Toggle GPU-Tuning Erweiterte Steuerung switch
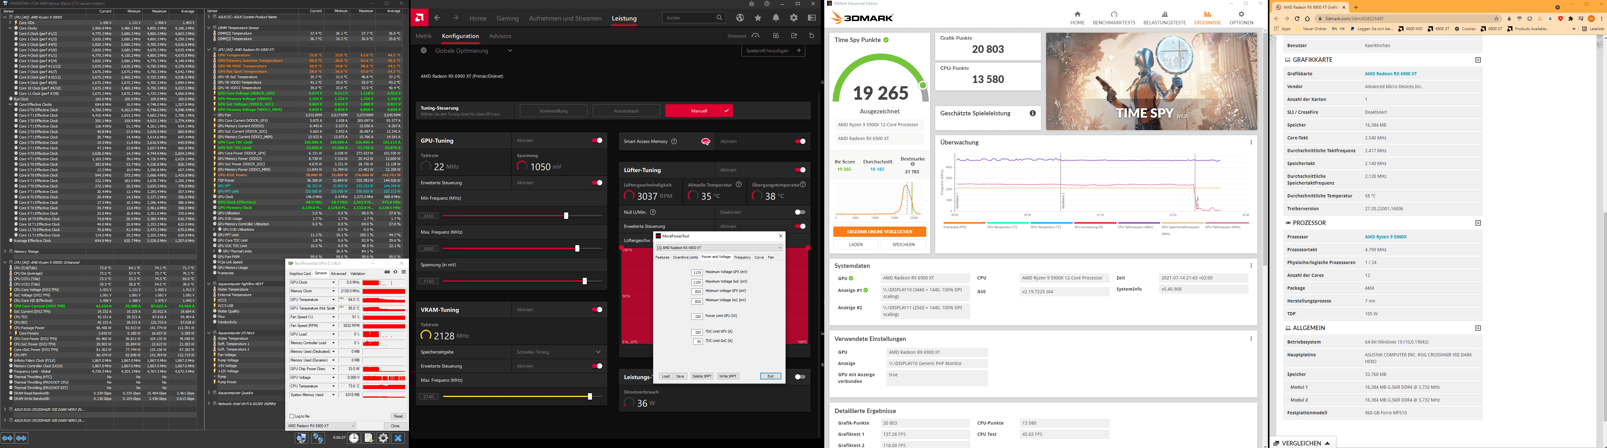Image resolution: width=1607 pixels, height=448 pixels. (x=597, y=183)
